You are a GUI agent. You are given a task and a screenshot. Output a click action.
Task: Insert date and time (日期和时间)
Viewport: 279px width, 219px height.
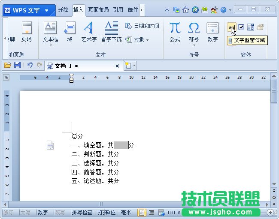tap(142, 26)
